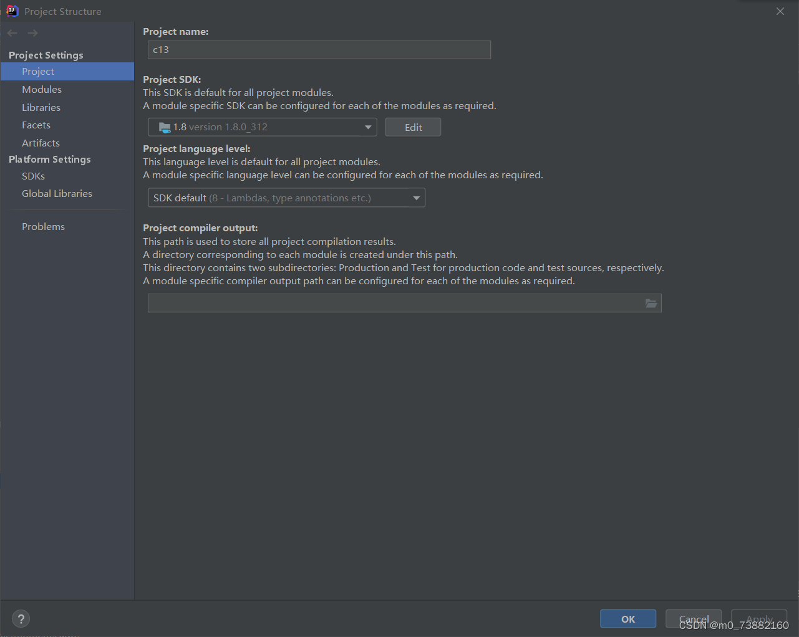The height and width of the screenshot is (637, 799).
Task: Click the Cancel button
Action: 694,619
